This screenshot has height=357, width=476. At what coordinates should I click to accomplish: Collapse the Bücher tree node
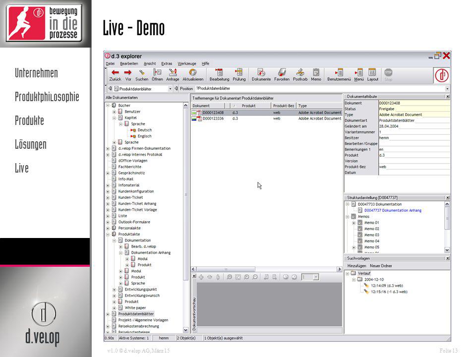(108, 105)
